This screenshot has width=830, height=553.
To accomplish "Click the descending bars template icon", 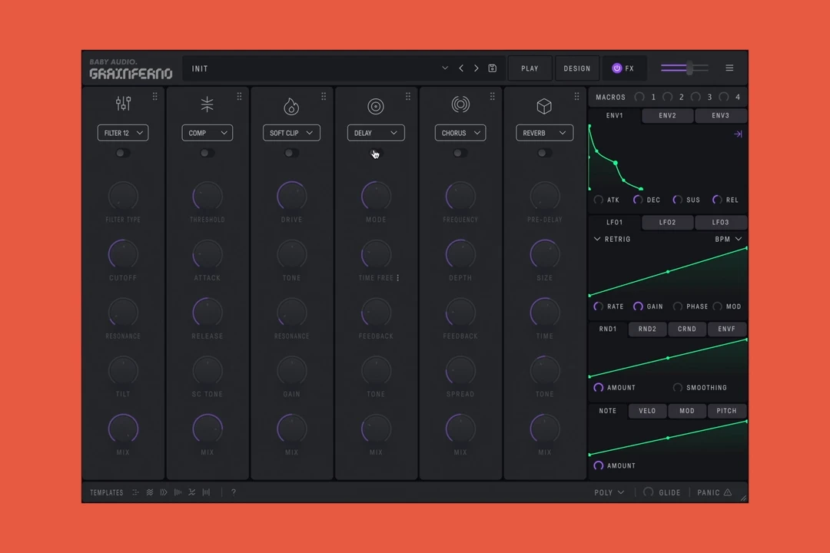I will pyautogui.click(x=178, y=492).
